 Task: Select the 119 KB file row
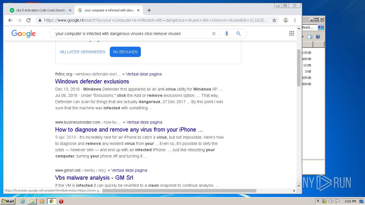point(307,53)
